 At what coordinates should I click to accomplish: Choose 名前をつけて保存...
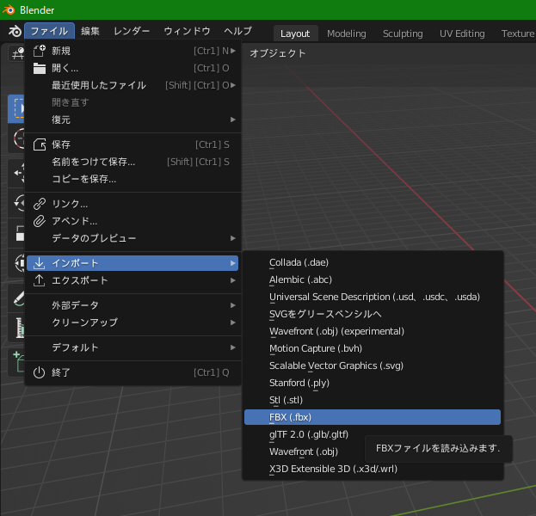(132, 162)
